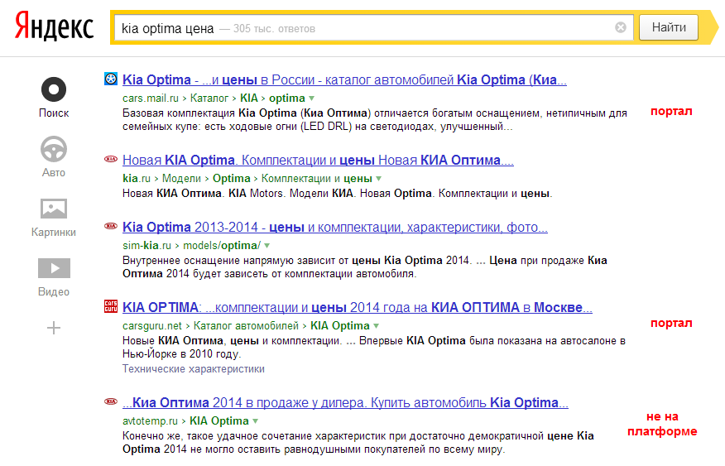This screenshot has width=725, height=466.
Task: Click the kia.ru domain breadcrumb
Action: [137, 179]
